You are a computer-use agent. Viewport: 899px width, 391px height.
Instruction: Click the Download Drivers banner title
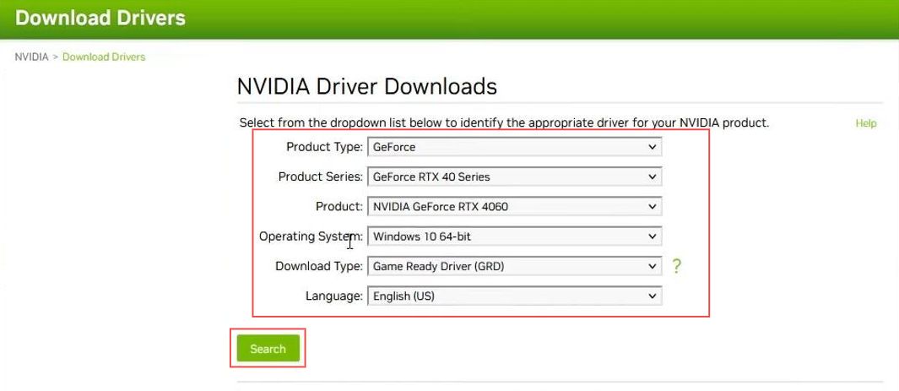tap(100, 18)
